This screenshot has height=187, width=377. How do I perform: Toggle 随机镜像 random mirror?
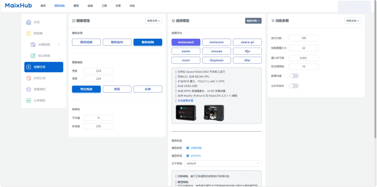(86, 42)
